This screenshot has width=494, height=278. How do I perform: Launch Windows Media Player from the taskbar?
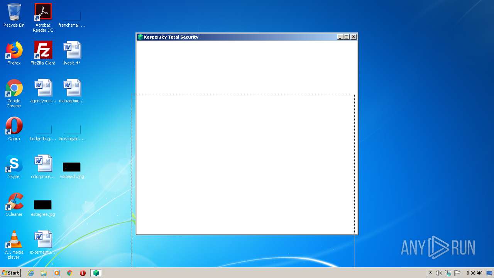57,273
